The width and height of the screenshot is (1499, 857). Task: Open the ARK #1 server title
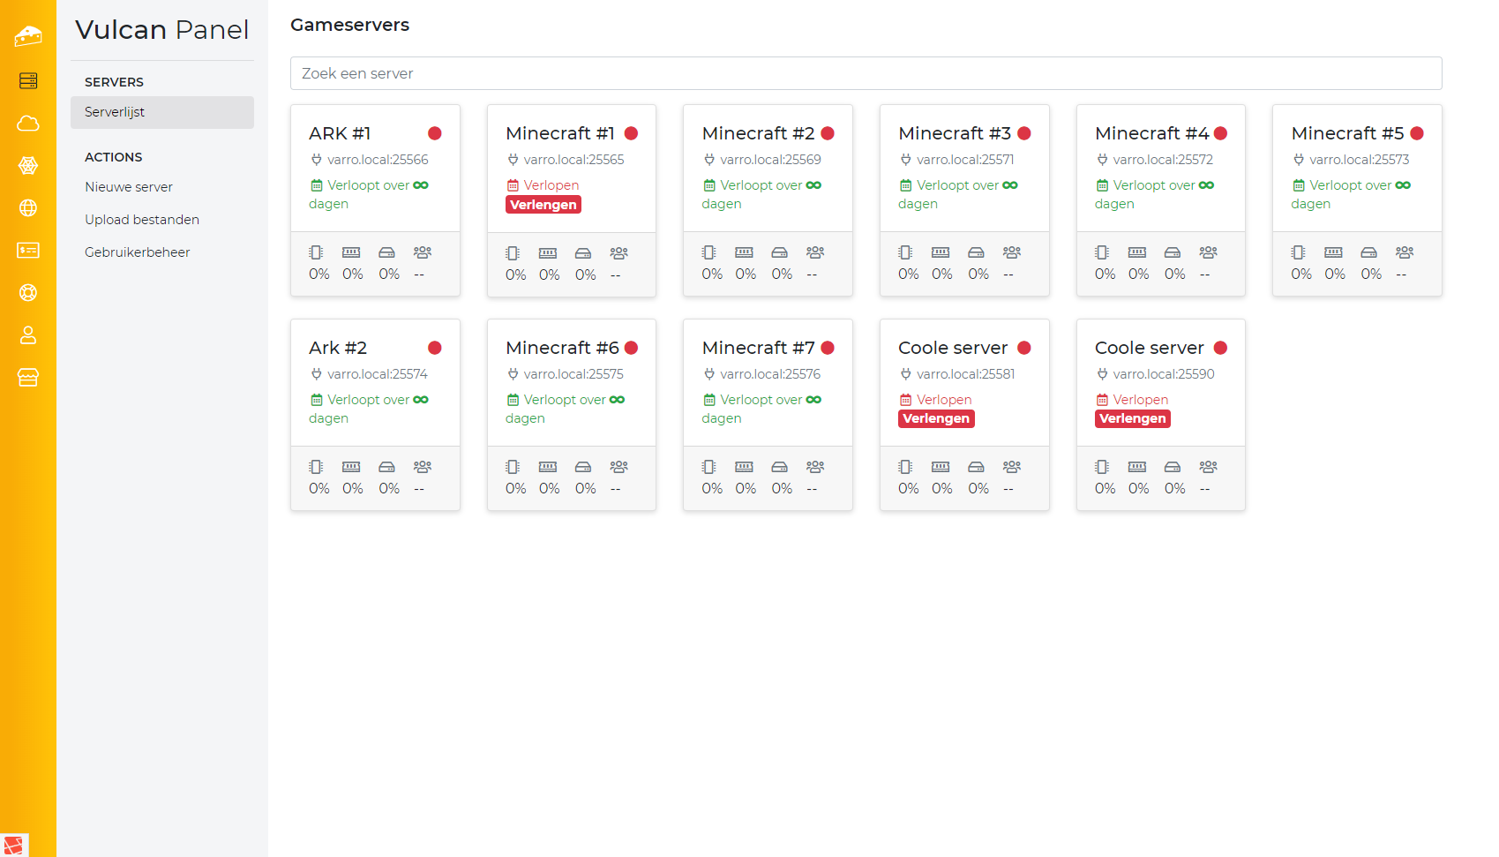click(x=340, y=133)
